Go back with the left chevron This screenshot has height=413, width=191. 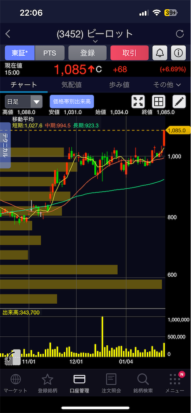coord(8,34)
